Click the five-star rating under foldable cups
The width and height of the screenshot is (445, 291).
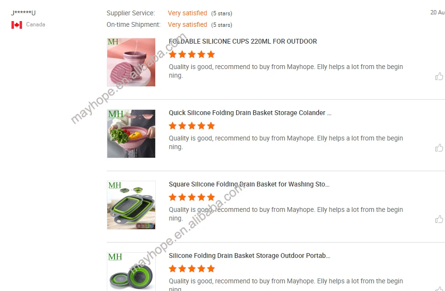(x=192, y=55)
